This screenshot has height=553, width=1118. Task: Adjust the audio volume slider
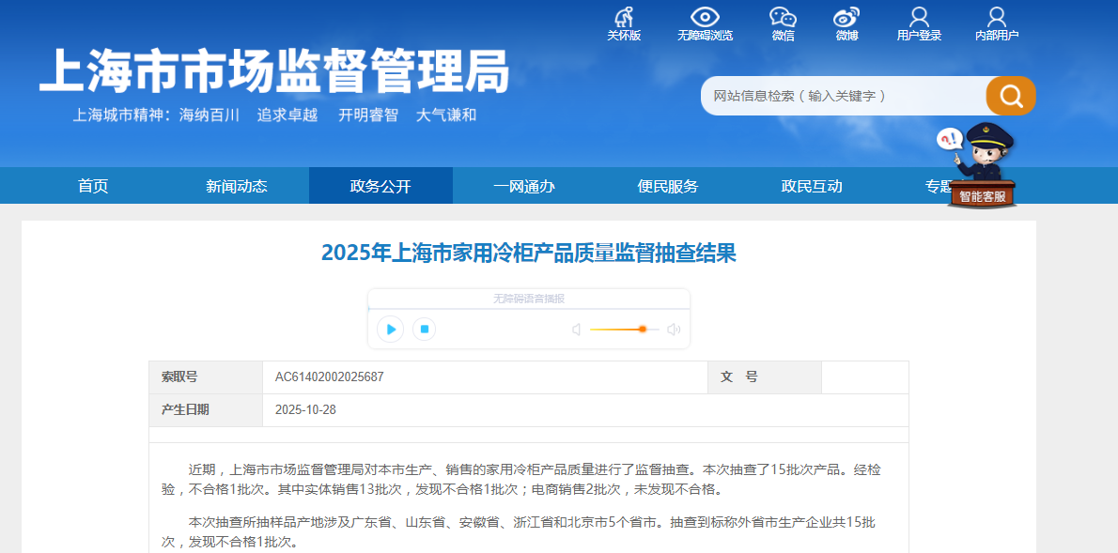[624, 330]
